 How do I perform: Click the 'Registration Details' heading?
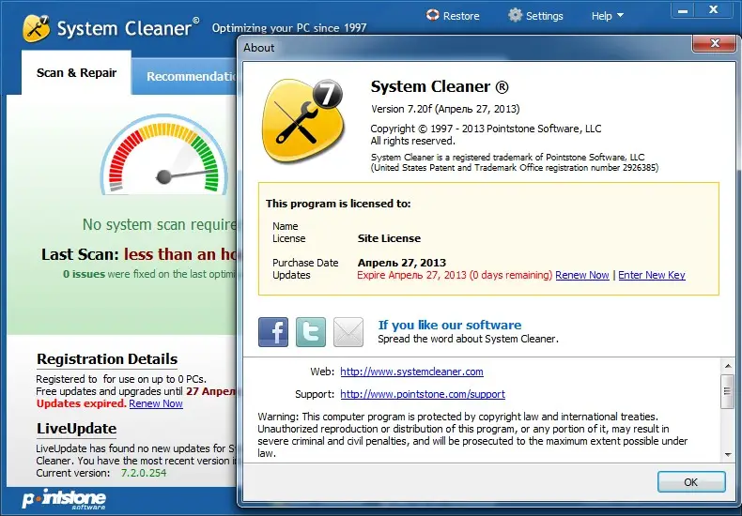tap(107, 359)
